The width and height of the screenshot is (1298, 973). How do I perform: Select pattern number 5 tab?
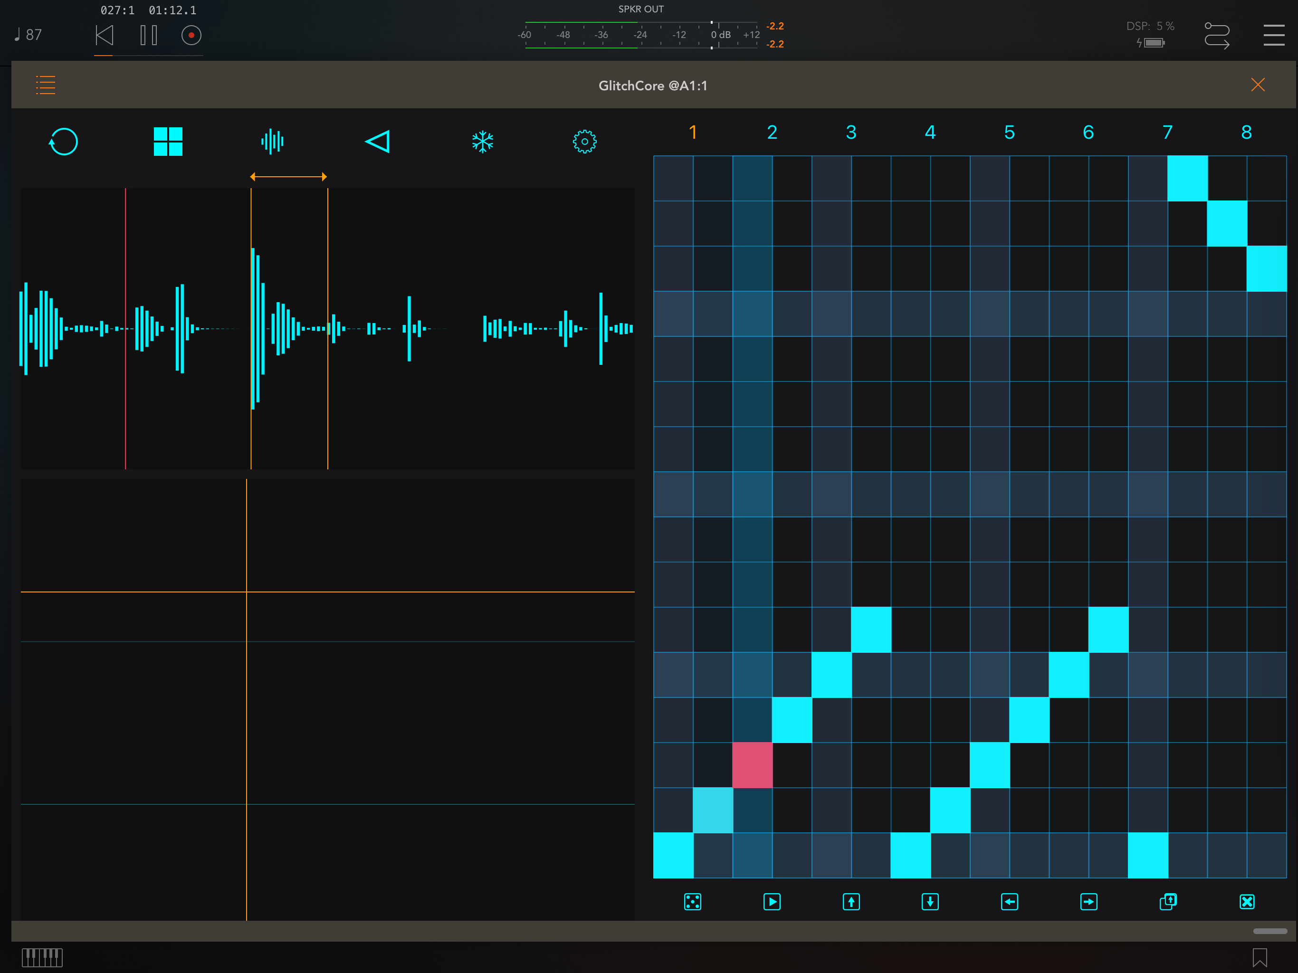coord(1009,133)
